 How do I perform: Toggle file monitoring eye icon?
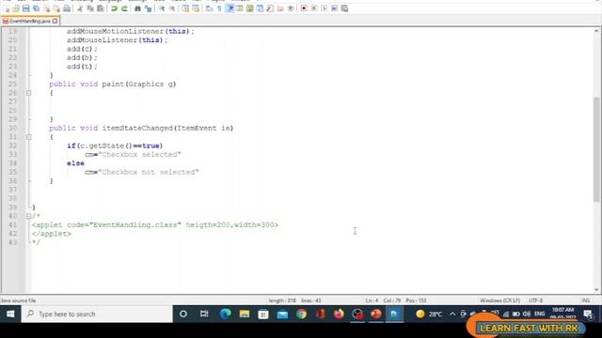coord(291,8)
